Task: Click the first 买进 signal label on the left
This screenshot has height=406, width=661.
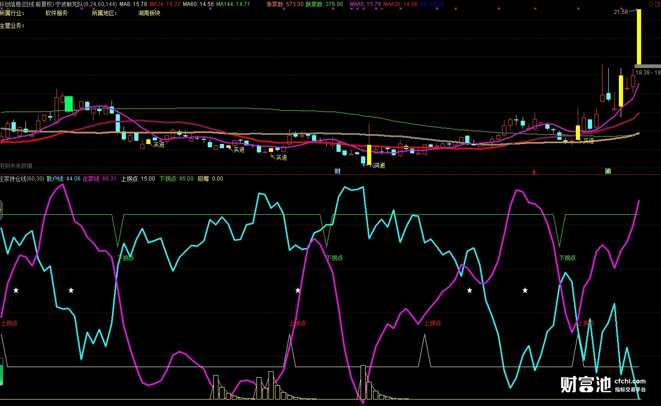Action: pos(159,144)
